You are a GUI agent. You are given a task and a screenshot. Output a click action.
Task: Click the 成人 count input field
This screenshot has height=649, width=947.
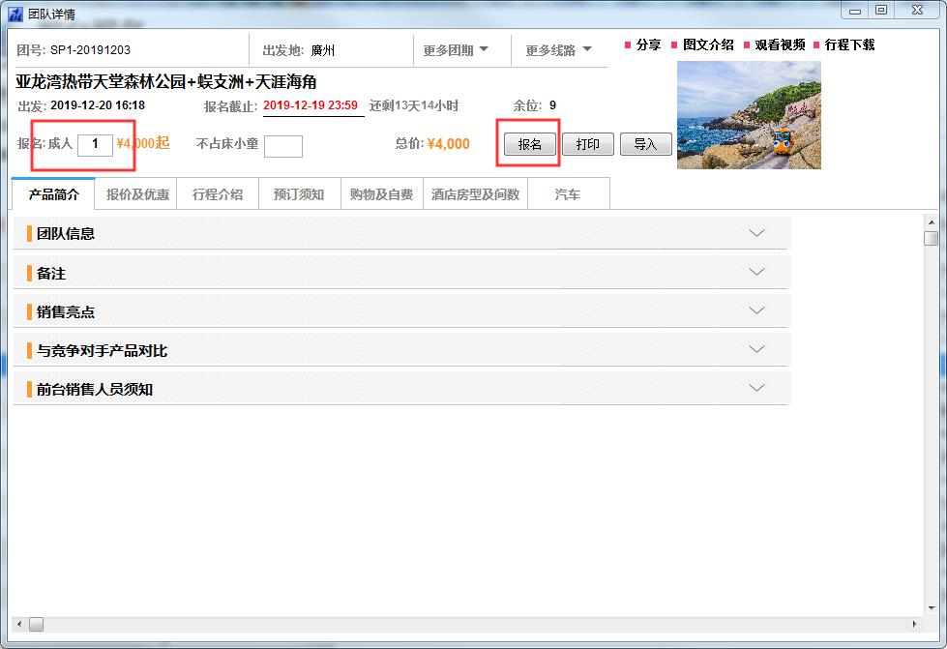coord(95,144)
